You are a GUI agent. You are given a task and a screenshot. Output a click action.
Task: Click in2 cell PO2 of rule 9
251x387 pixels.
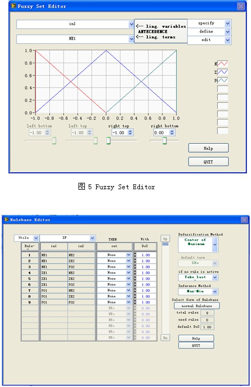click(x=81, y=303)
